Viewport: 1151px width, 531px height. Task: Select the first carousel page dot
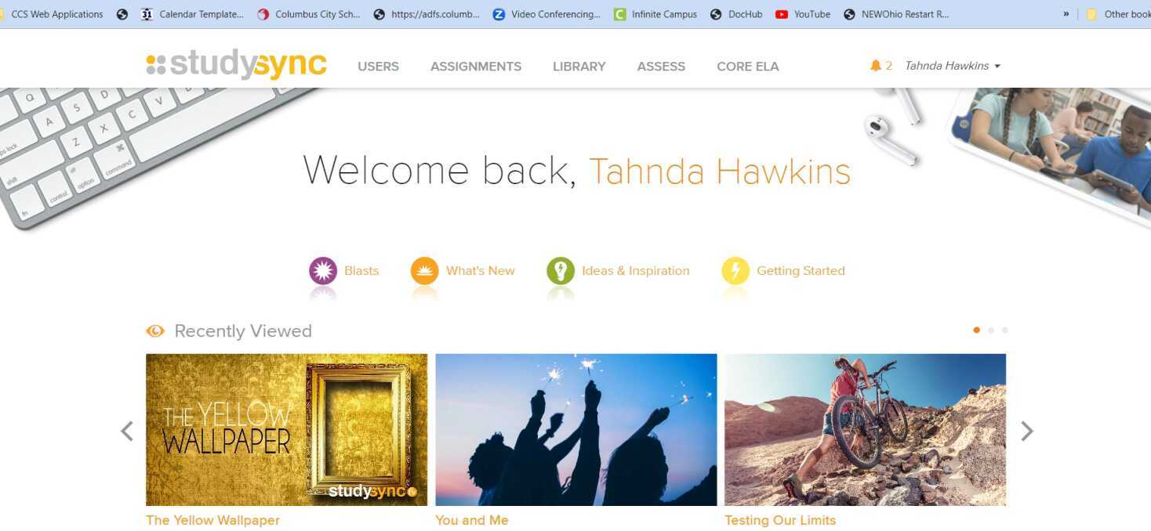(x=976, y=330)
